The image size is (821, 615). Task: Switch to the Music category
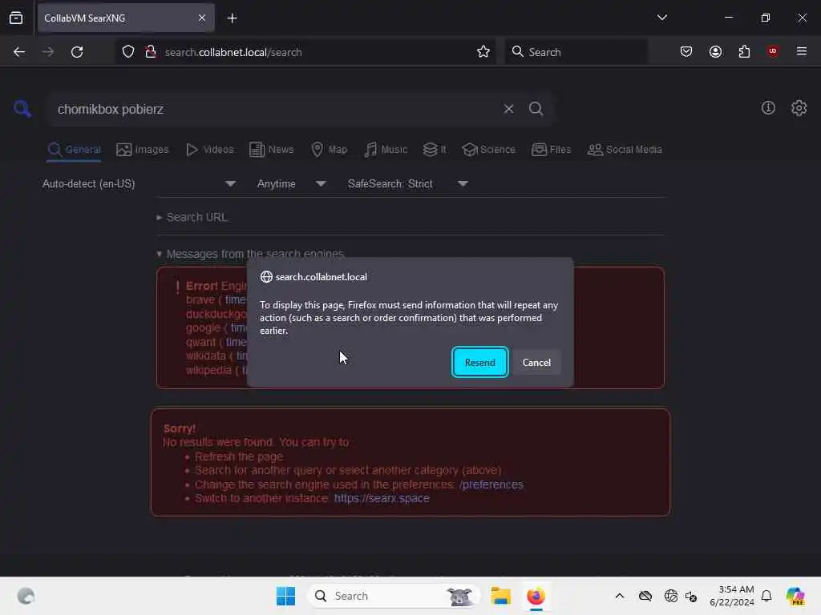pyautogui.click(x=386, y=150)
